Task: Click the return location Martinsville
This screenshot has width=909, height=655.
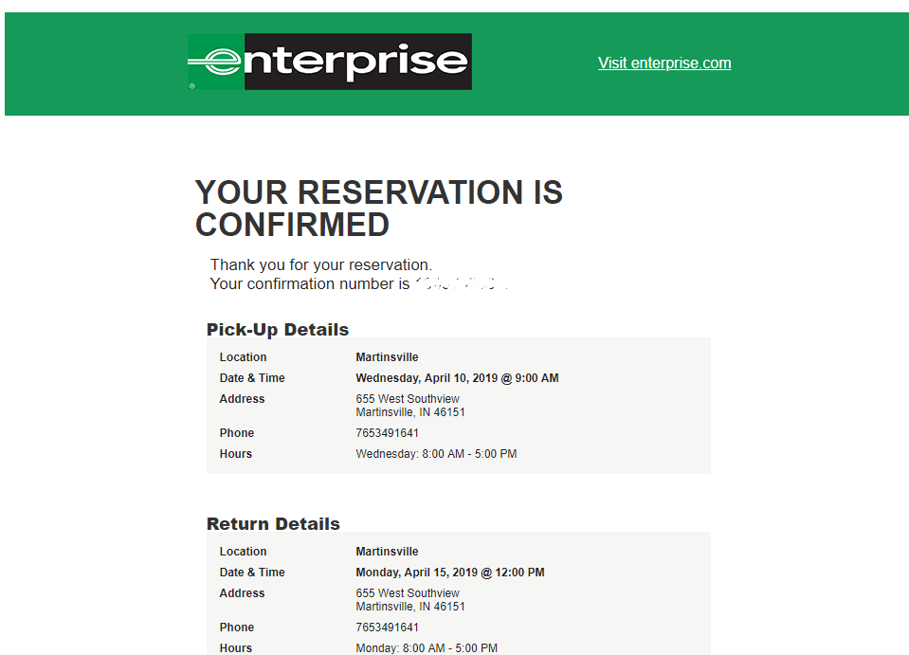Action: click(387, 552)
